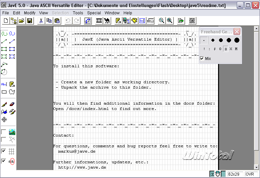Select the freeform lasso selection tool
Image resolution: width=260 pixels, height=178 pixels.
pyautogui.click(x=12, y=92)
